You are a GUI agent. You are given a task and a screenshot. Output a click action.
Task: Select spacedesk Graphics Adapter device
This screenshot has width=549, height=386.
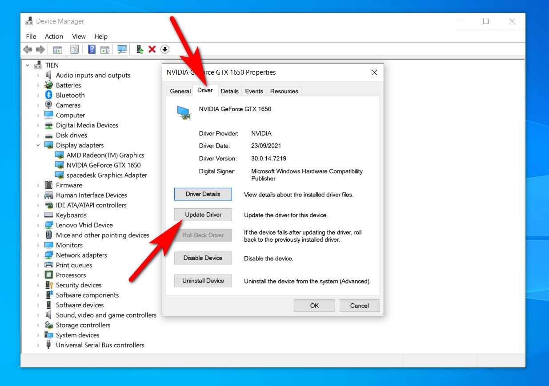coord(107,175)
